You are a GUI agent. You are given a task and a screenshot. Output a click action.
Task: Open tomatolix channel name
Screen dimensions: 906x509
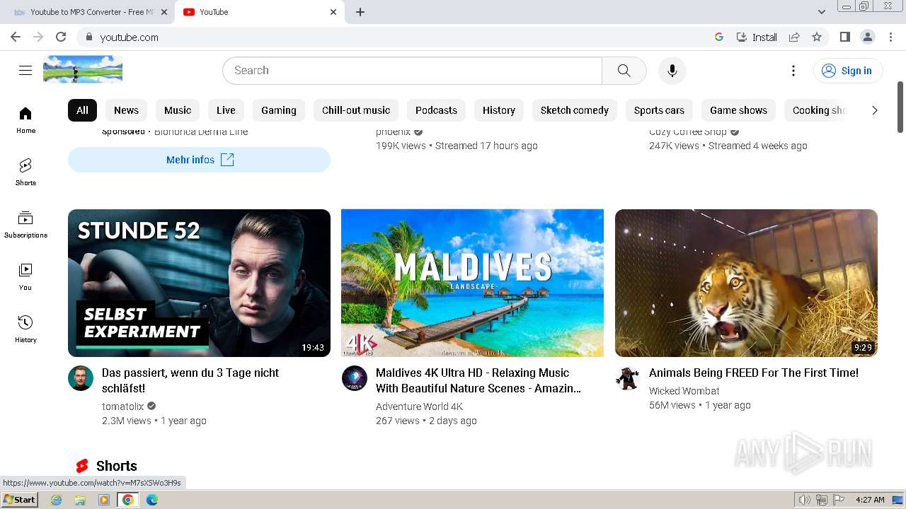[x=123, y=406]
